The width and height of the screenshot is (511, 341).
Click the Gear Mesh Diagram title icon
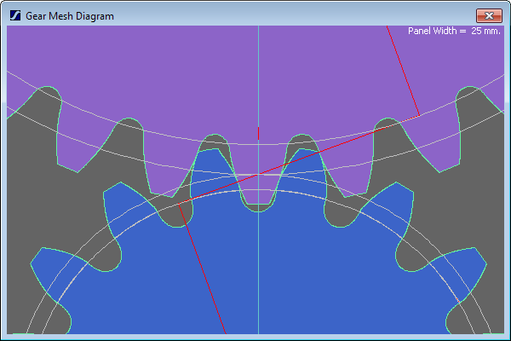click(x=15, y=15)
